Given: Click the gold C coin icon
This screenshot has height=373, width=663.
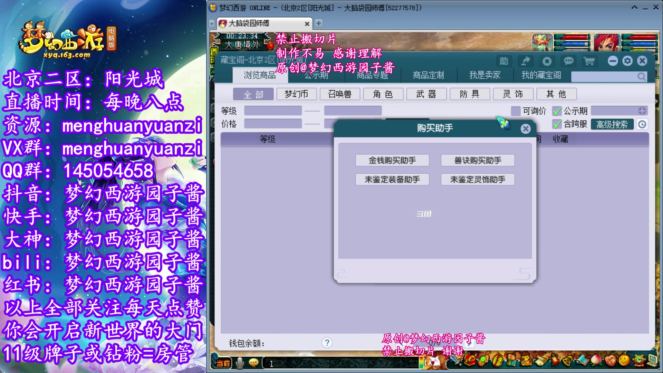Looking at the screenshot, I should [x=638, y=361].
